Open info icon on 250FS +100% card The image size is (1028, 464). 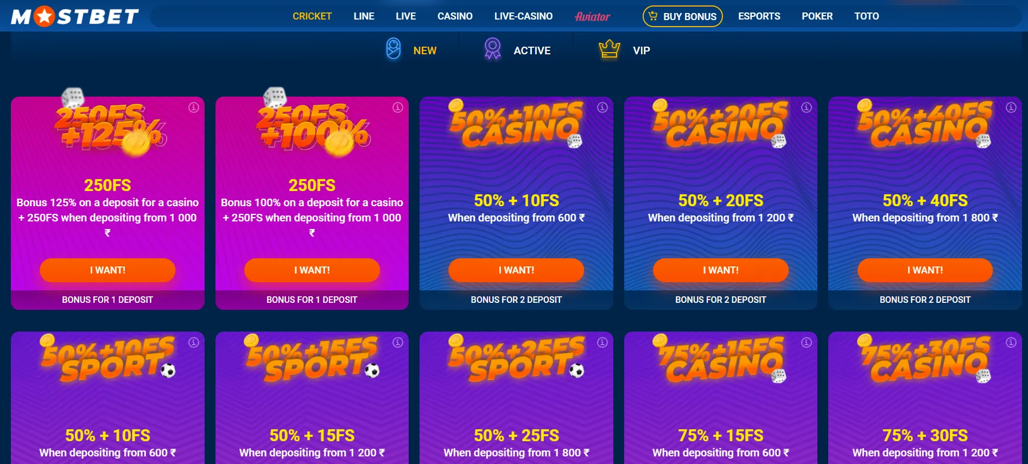(398, 107)
